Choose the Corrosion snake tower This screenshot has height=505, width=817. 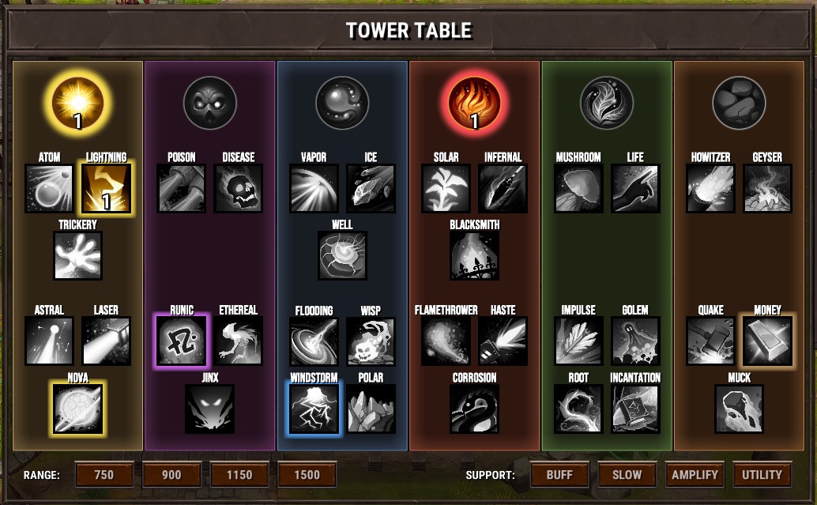(474, 409)
